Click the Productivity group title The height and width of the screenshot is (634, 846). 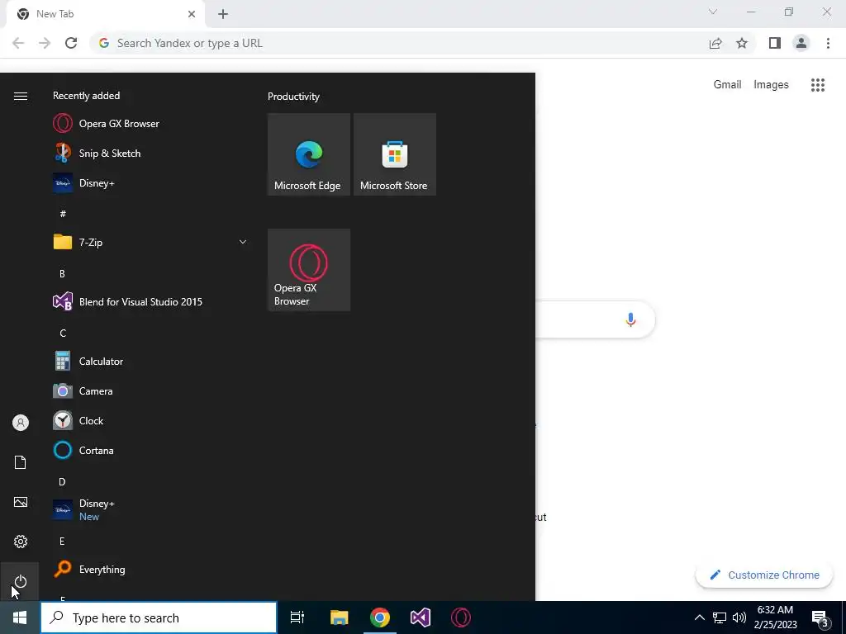pyautogui.click(x=293, y=97)
